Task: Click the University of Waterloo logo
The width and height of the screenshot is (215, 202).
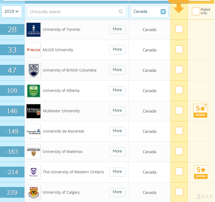Action: click(34, 152)
